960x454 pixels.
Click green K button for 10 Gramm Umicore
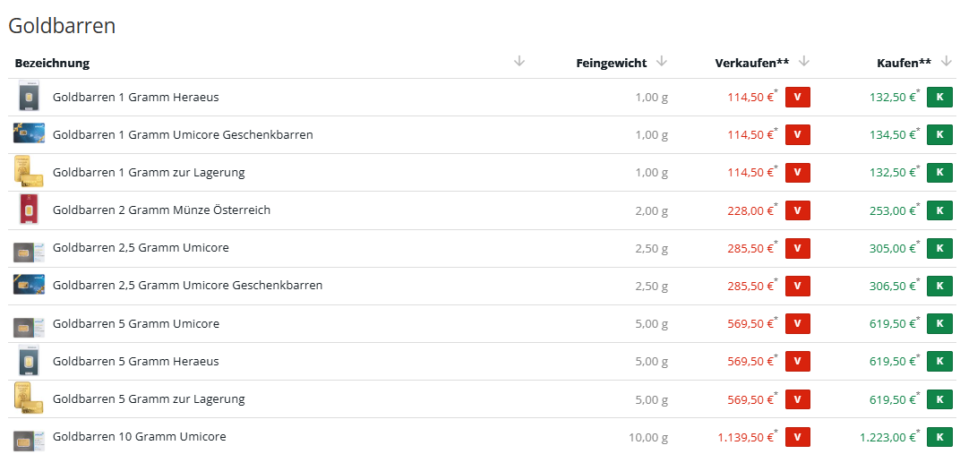tap(939, 438)
